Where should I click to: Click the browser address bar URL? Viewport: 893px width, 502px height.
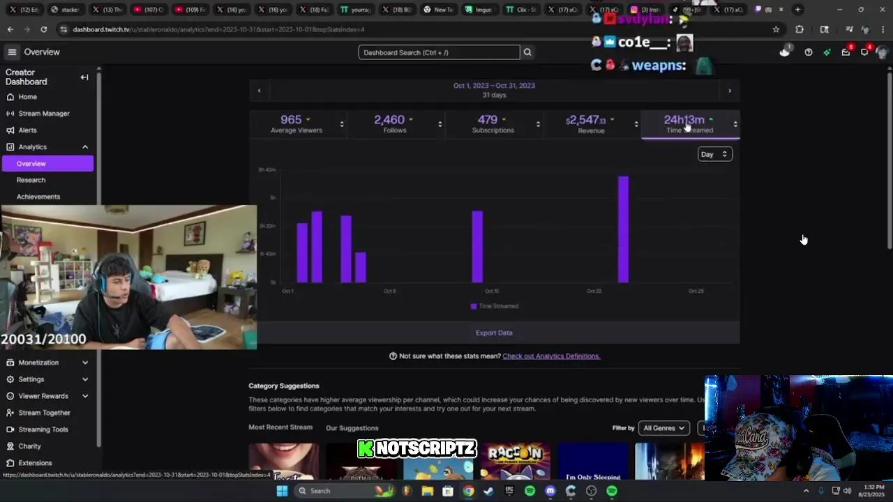point(218,29)
